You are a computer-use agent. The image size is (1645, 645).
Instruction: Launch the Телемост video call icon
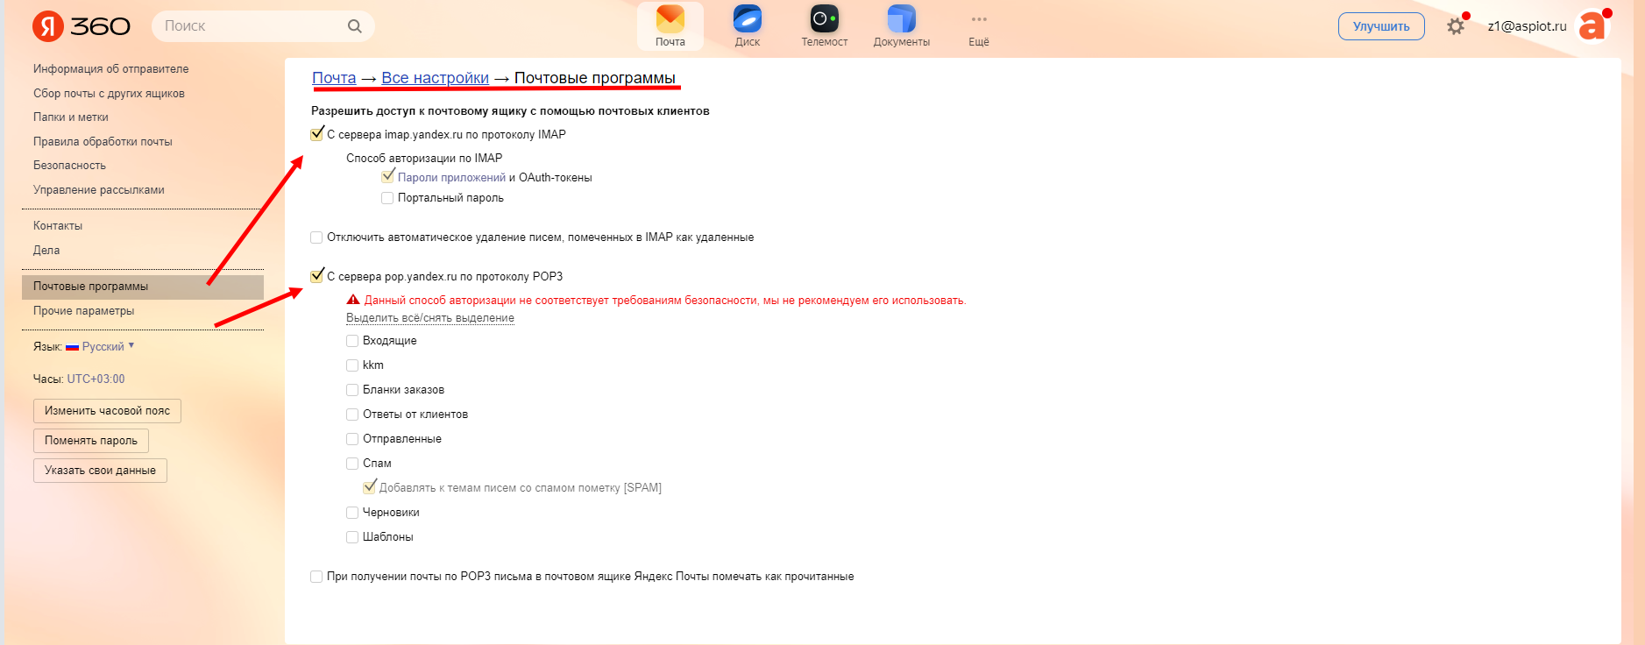[824, 20]
